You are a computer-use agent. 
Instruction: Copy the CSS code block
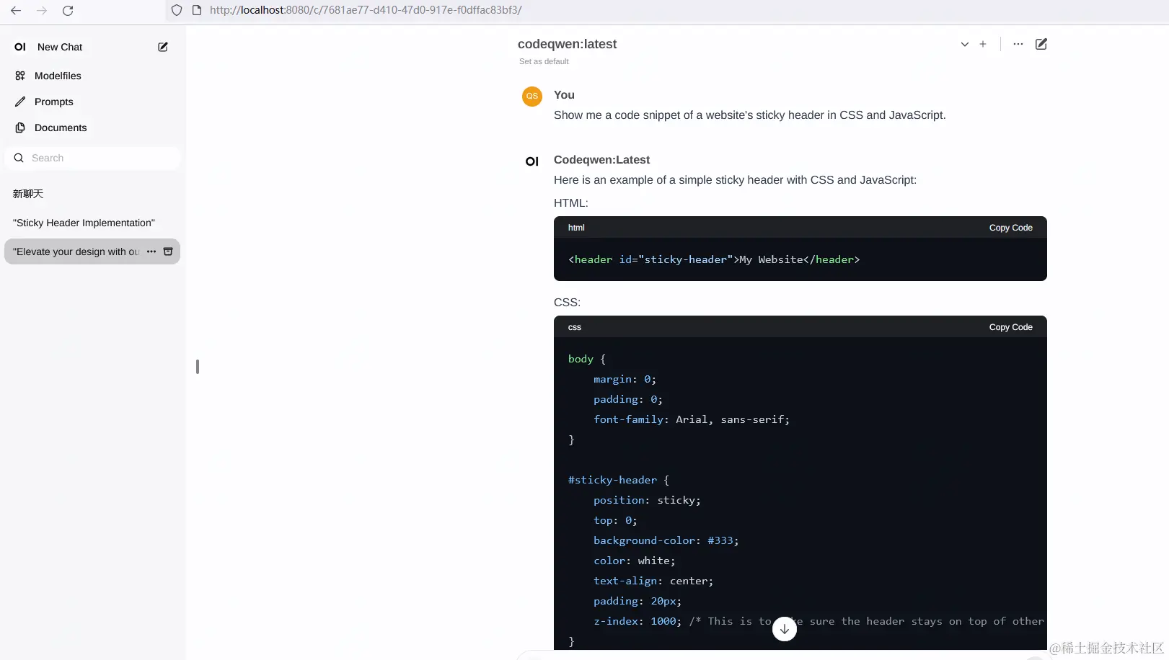tap(1010, 327)
